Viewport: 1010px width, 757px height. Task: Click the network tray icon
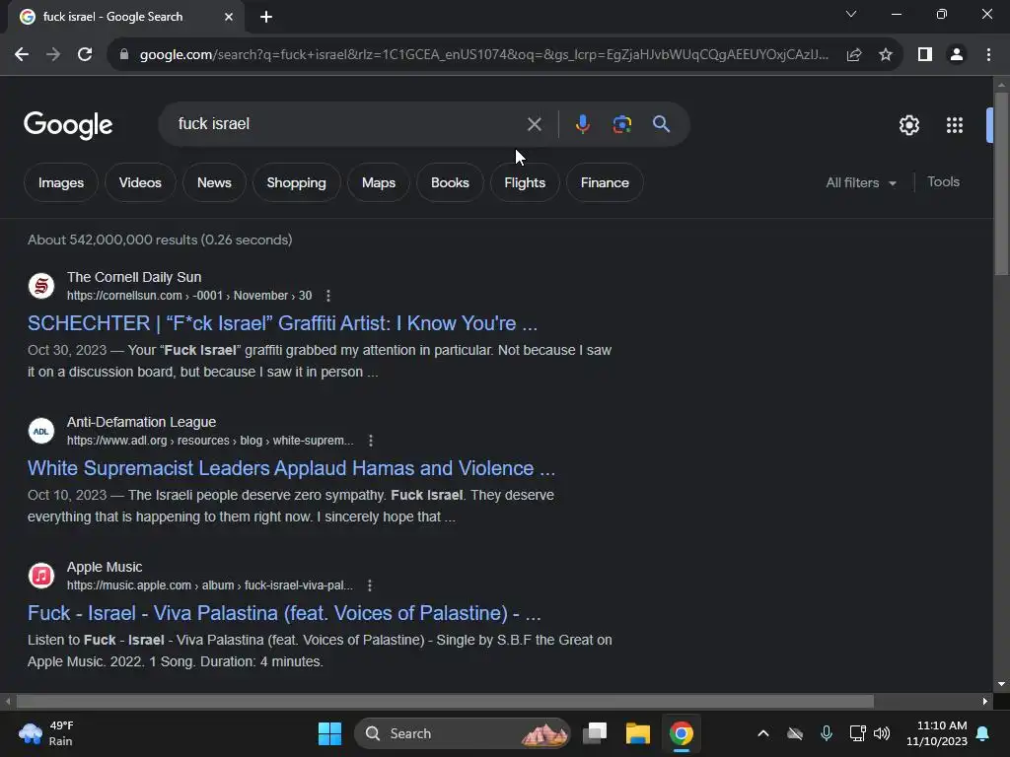pos(857,733)
